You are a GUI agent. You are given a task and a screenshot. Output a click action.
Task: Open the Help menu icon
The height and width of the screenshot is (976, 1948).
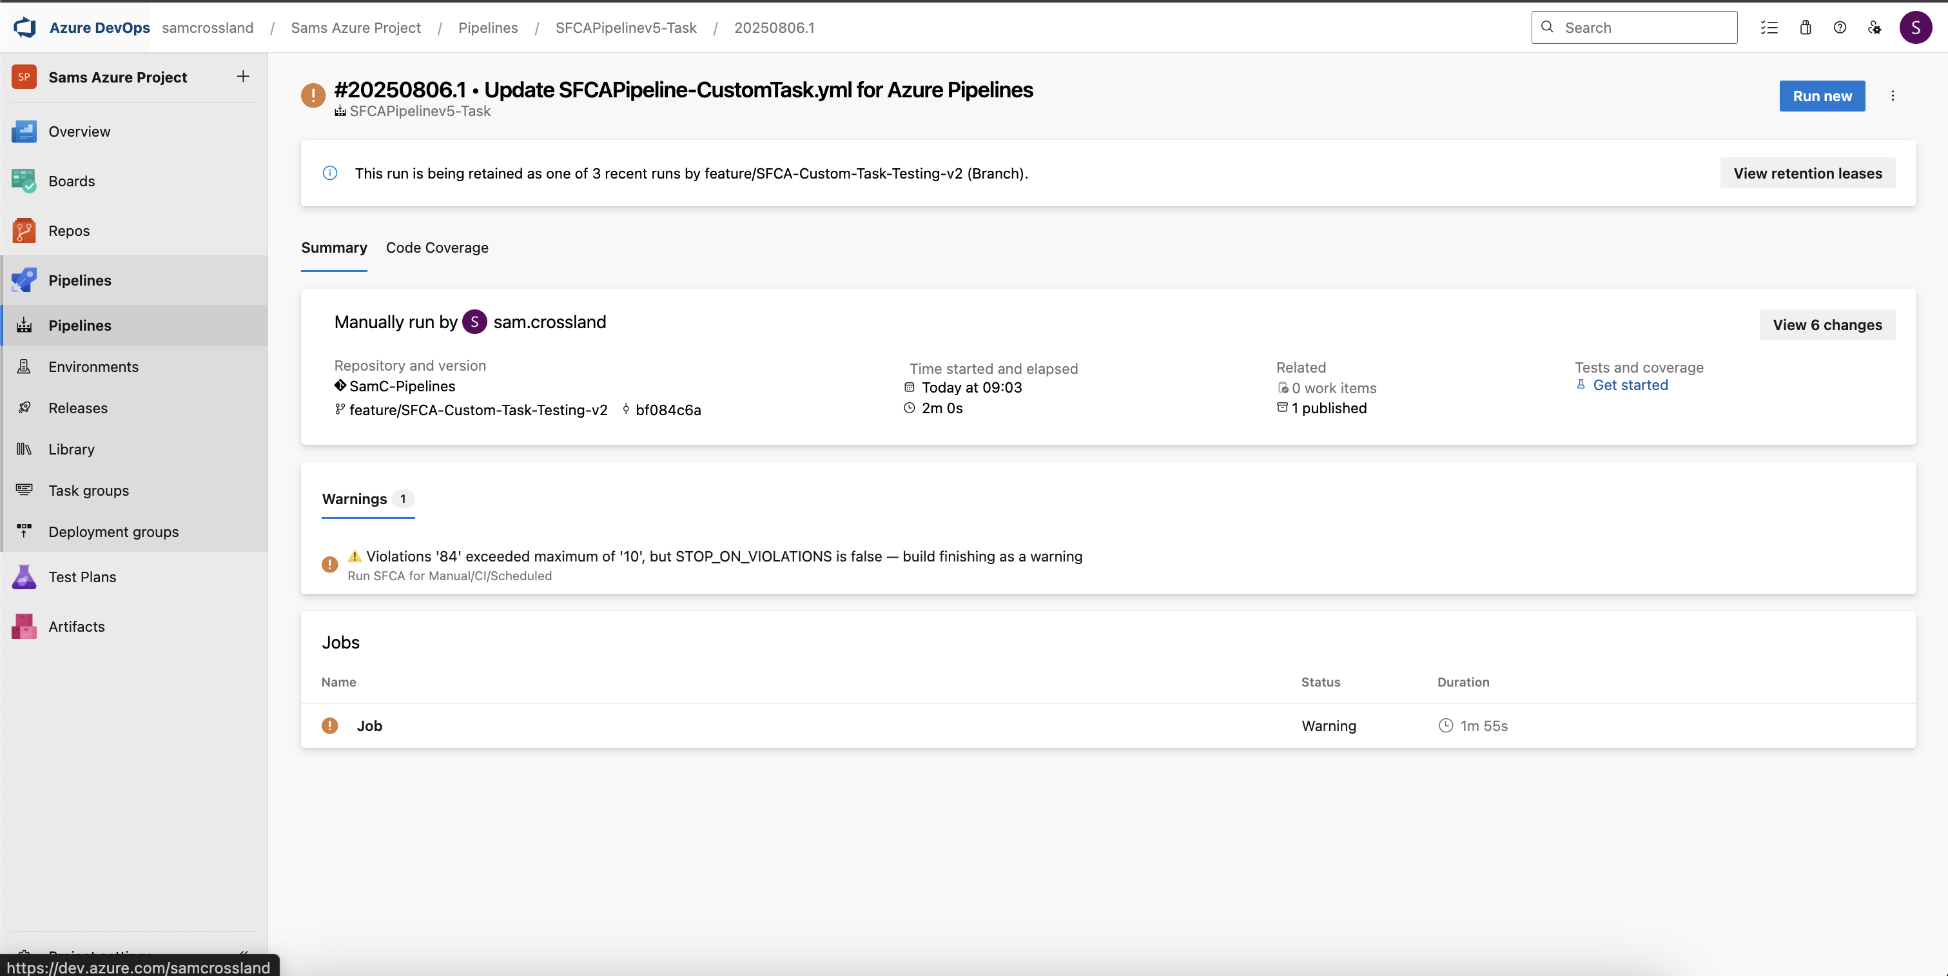pos(1840,27)
